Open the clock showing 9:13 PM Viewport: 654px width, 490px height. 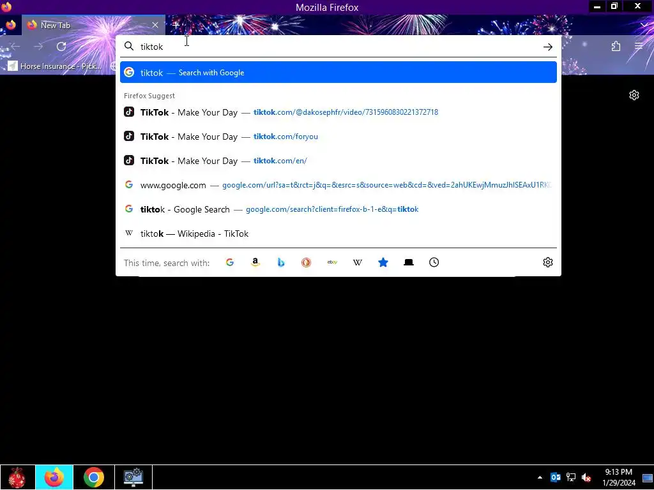click(618, 477)
